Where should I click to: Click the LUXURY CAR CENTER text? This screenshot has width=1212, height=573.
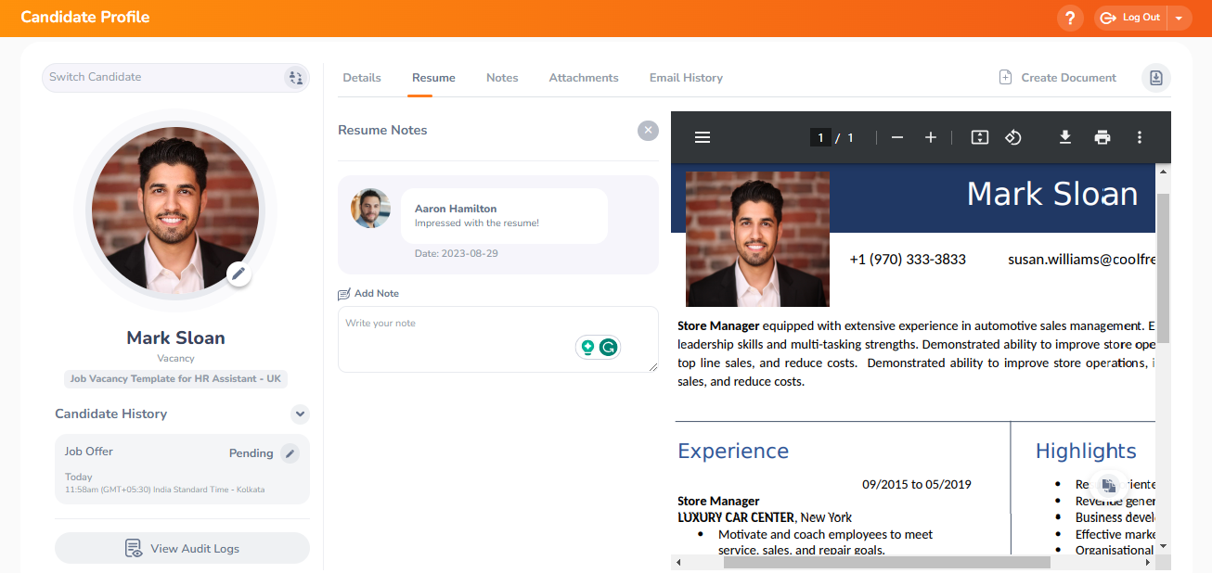pyautogui.click(x=736, y=517)
